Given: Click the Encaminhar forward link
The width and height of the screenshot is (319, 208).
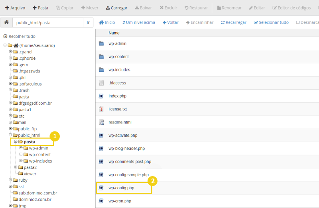Looking at the screenshot, I should 200,22.
